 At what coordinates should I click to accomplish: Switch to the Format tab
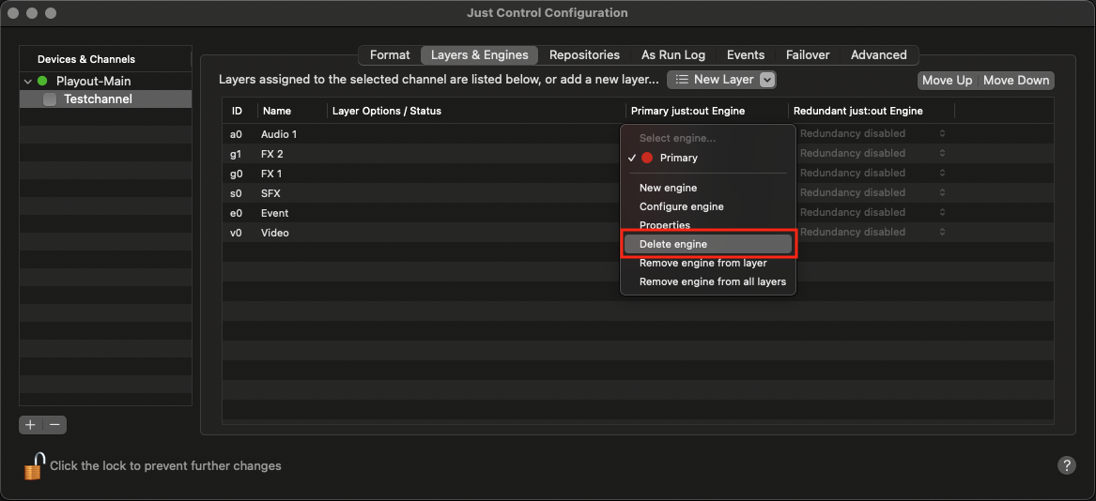390,55
